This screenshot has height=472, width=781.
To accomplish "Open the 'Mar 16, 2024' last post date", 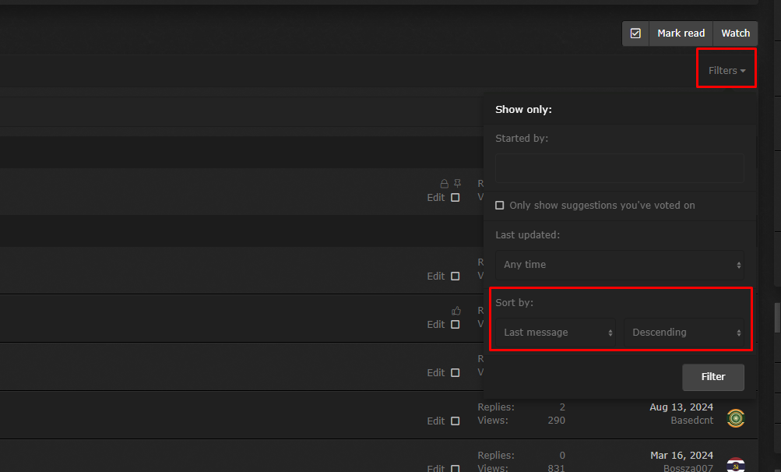I will 681,455.
